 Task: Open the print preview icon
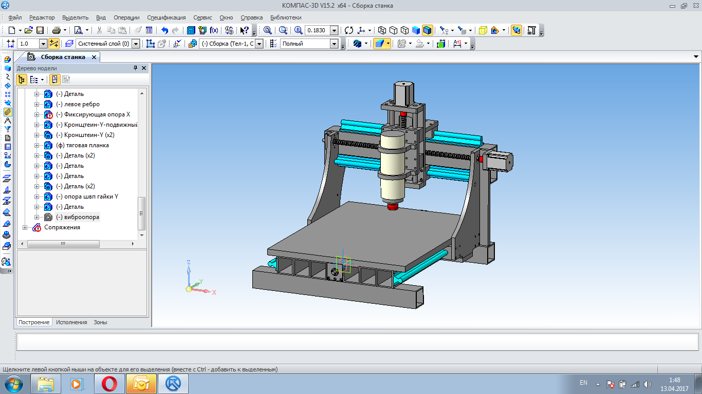click(x=79, y=30)
